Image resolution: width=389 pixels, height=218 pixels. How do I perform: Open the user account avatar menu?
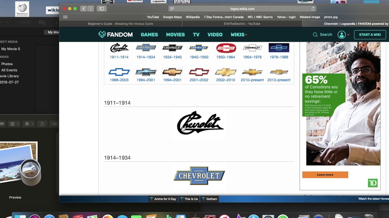[342, 35]
